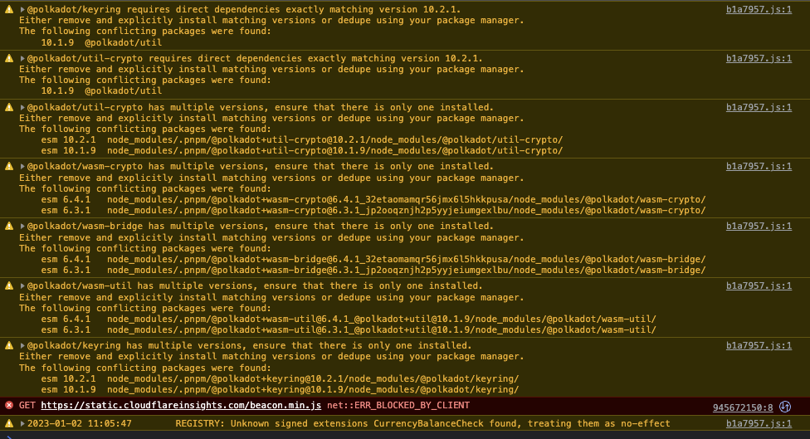Click the esm 6.4.1 wasm-util path line

tap(349, 319)
